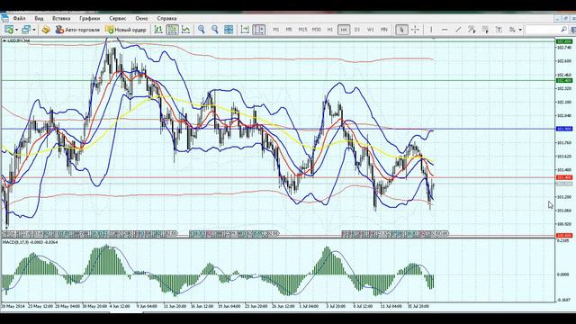Switch chart to Japanese candlesticks type
The image size is (576, 324).
tap(172, 30)
